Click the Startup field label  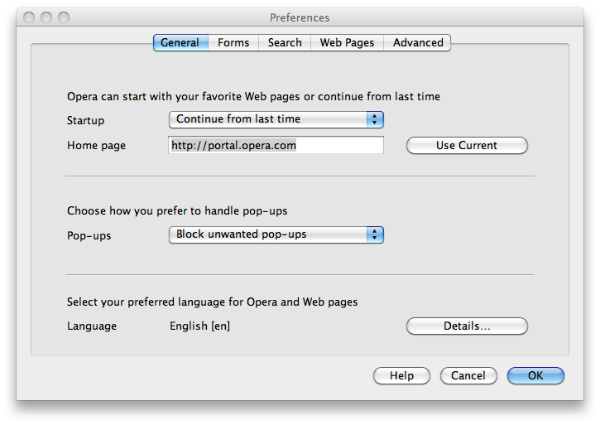[85, 120]
